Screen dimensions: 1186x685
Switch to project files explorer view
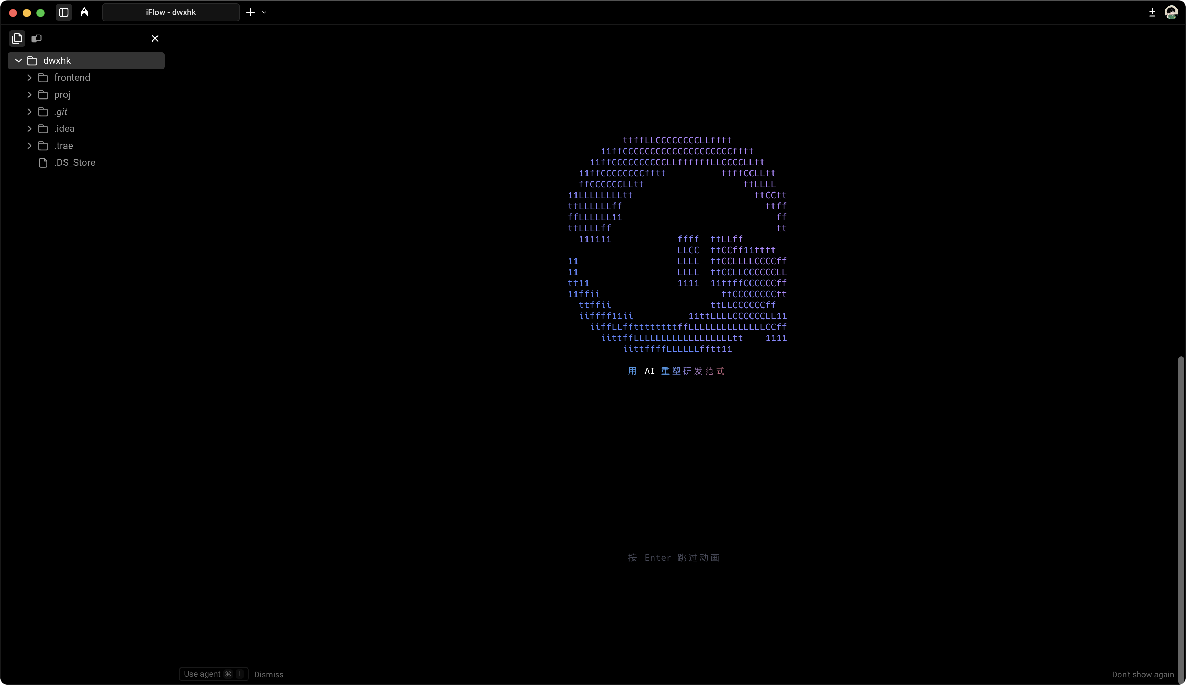[18, 38]
